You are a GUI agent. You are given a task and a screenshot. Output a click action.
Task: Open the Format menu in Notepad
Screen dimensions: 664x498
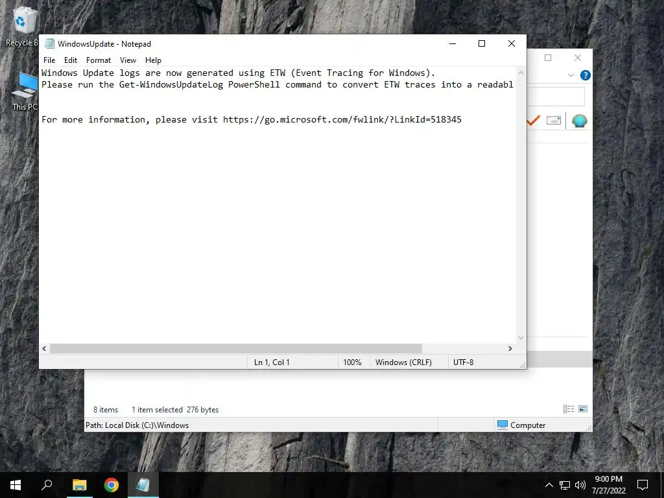(x=99, y=60)
